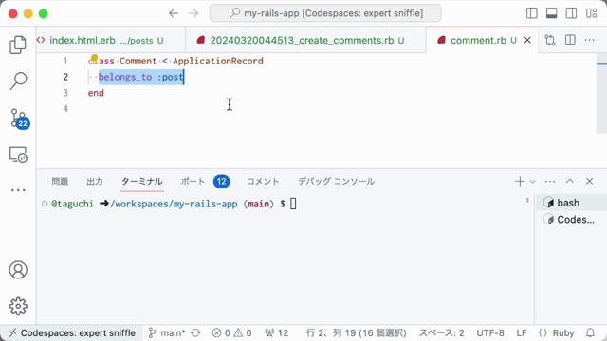
Task: Switch to the 問題 panel tab
Action: tap(60, 181)
